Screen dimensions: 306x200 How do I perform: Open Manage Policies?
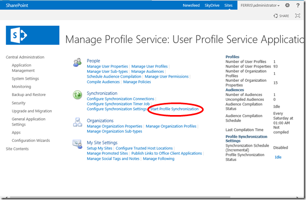pyautogui.click(x=137, y=82)
